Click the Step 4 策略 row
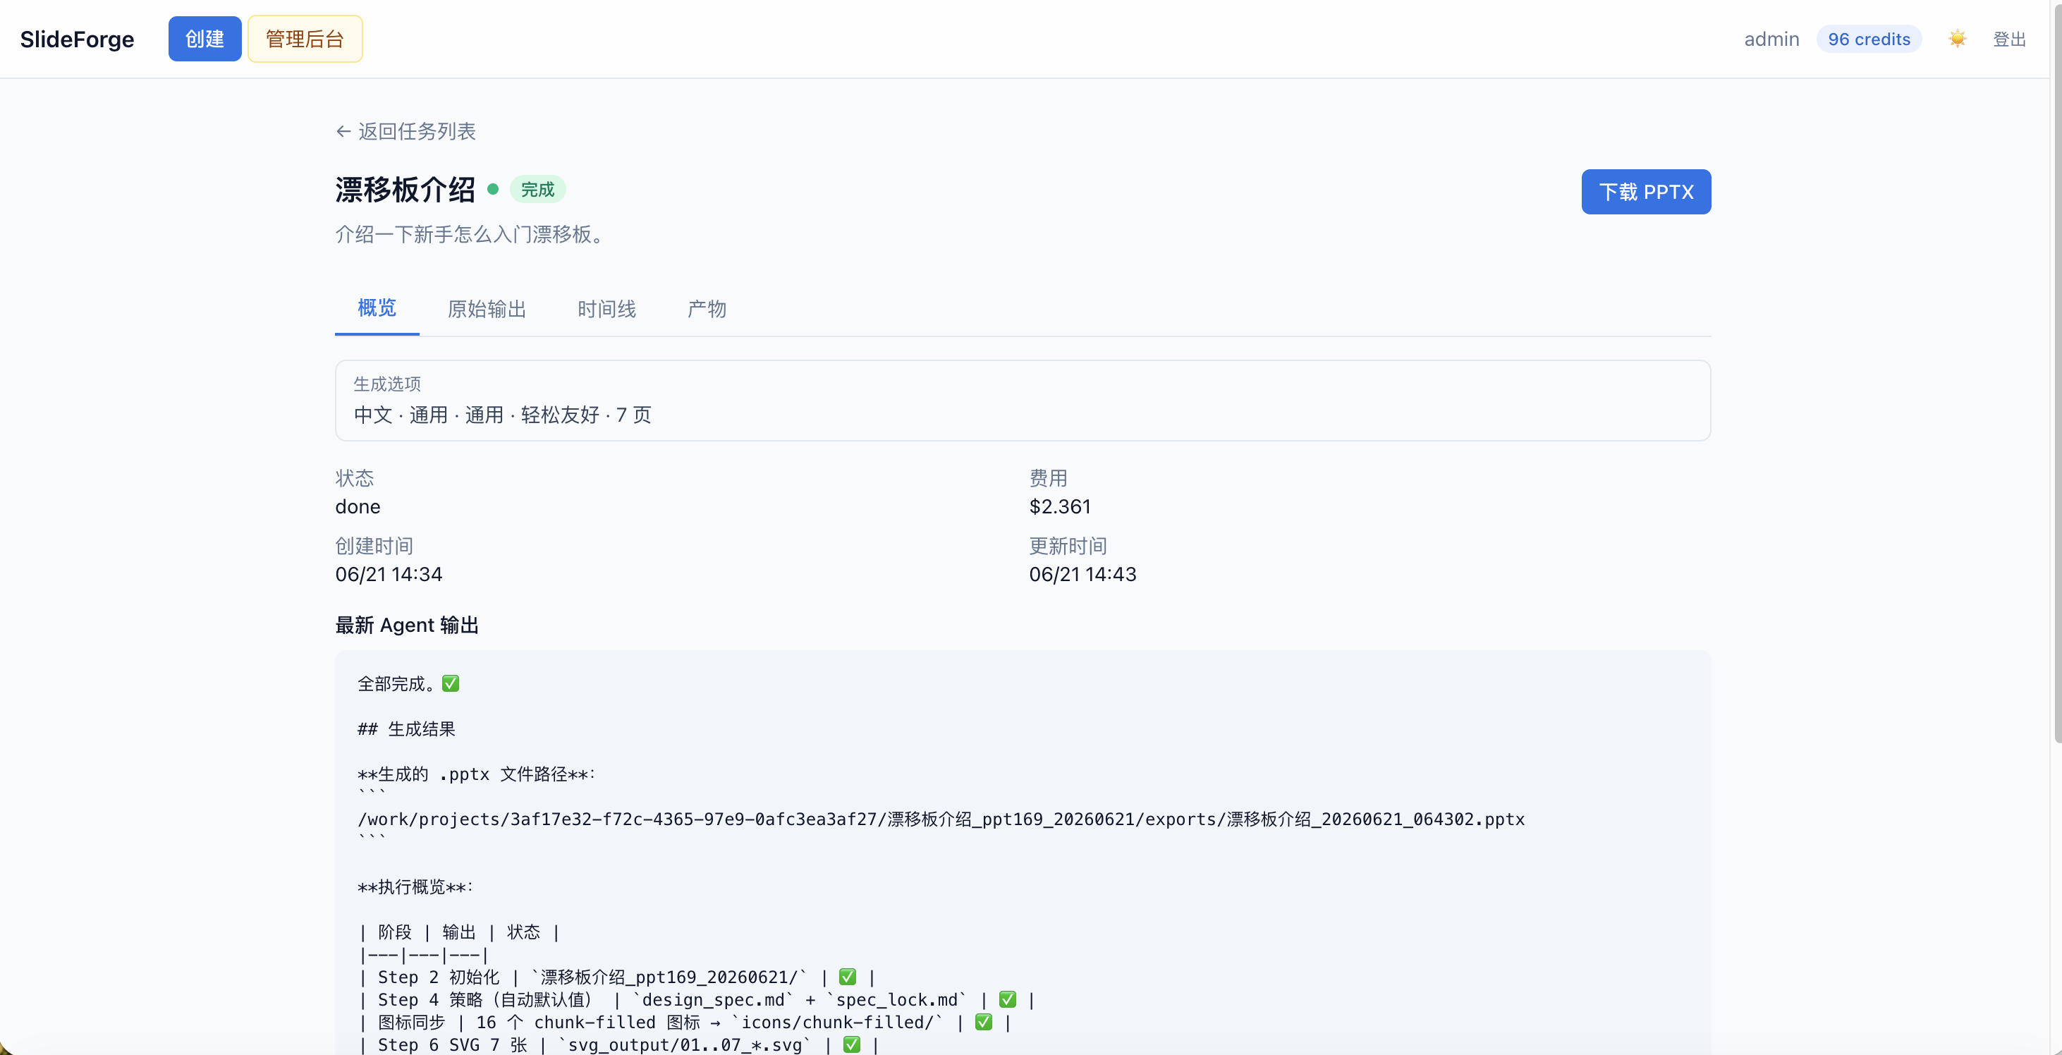2062x1055 pixels. (x=697, y=1000)
